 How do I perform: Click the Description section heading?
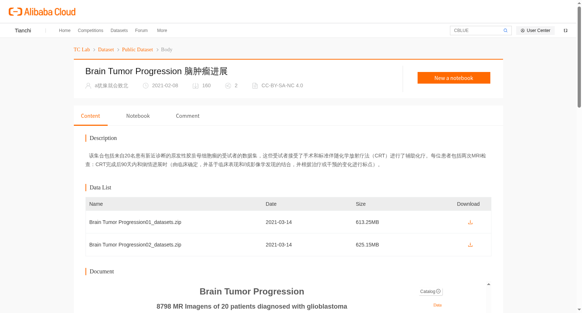[x=103, y=138]
